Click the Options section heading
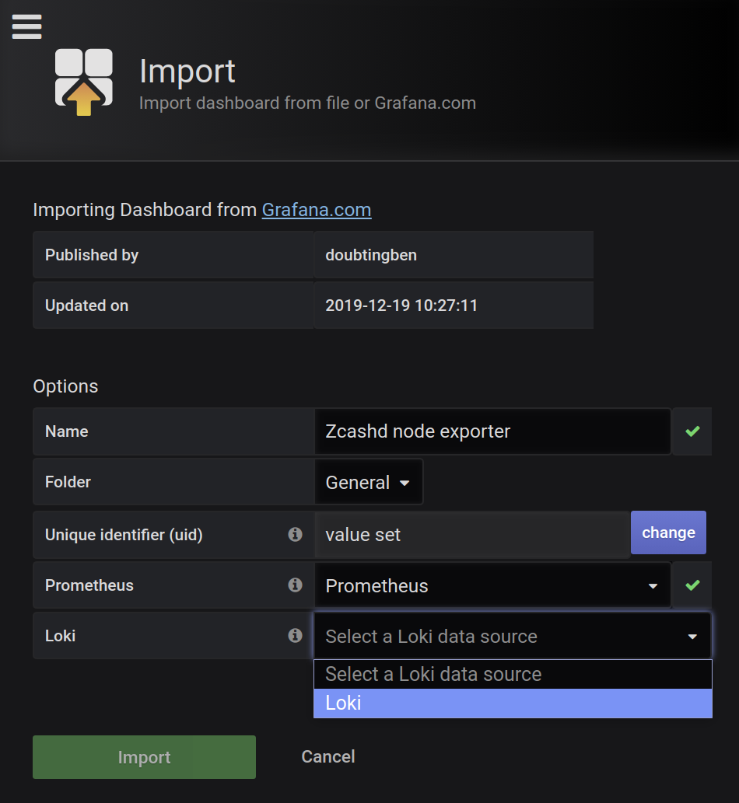This screenshot has height=803, width=739. pyautogui.click(x=65, y=386)
